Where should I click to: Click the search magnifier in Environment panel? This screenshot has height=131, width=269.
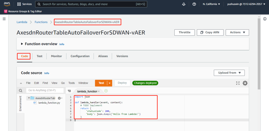20,91
